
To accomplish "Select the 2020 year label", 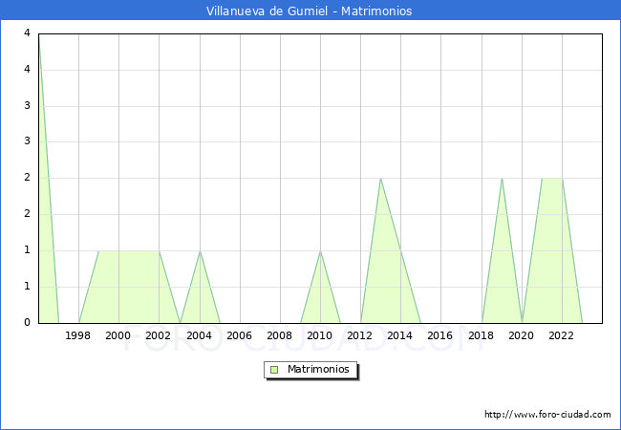I will (x=521, y=335).
